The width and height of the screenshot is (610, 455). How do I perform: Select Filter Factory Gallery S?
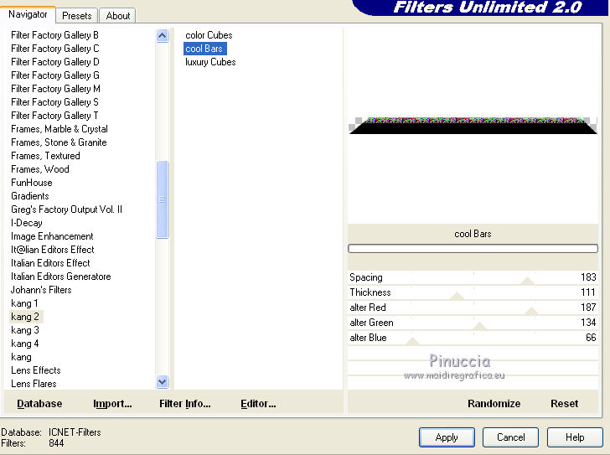coord(54,102)
